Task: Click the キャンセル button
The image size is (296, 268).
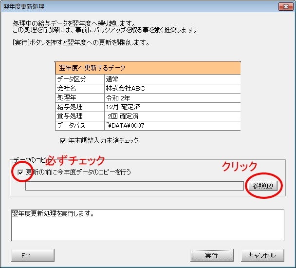Action: (262, 255)
